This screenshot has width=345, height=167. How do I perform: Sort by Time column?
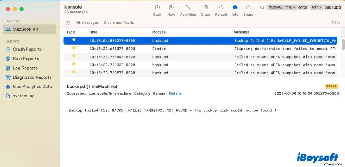[x=93, y=32]
